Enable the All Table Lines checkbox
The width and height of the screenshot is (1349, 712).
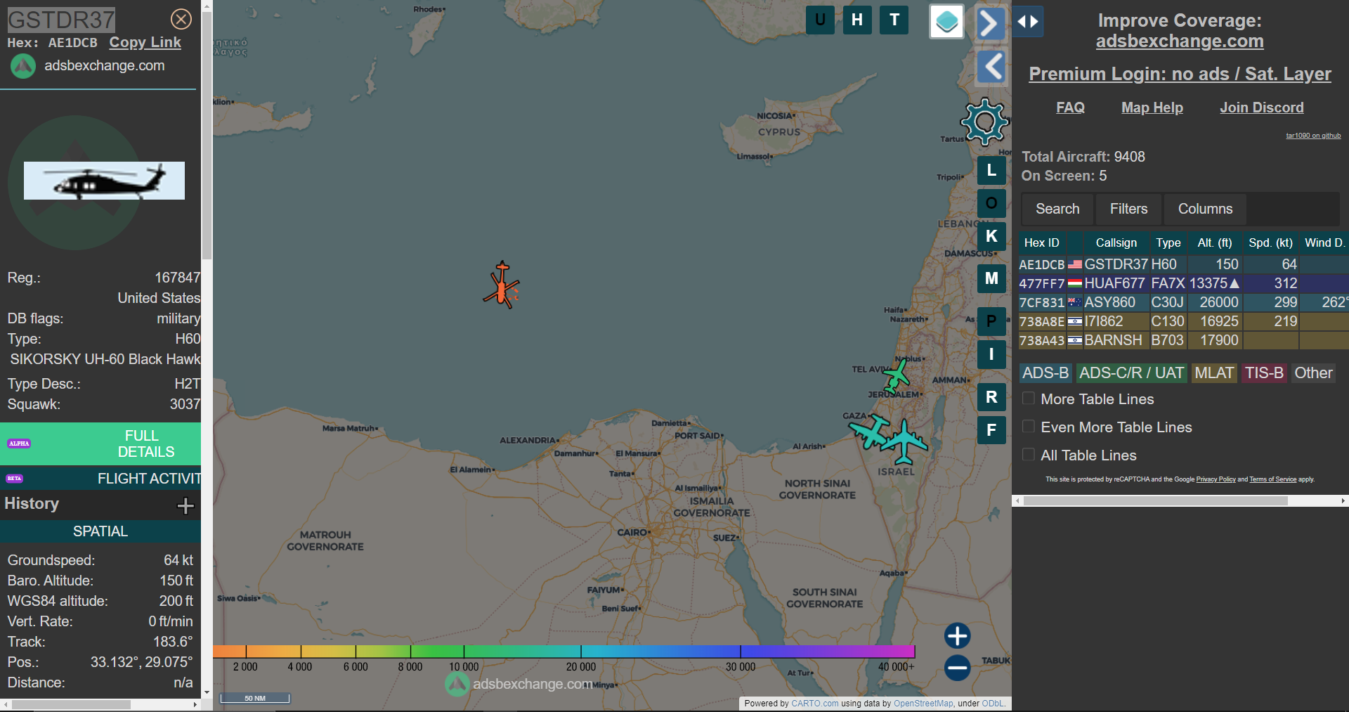1029,455
